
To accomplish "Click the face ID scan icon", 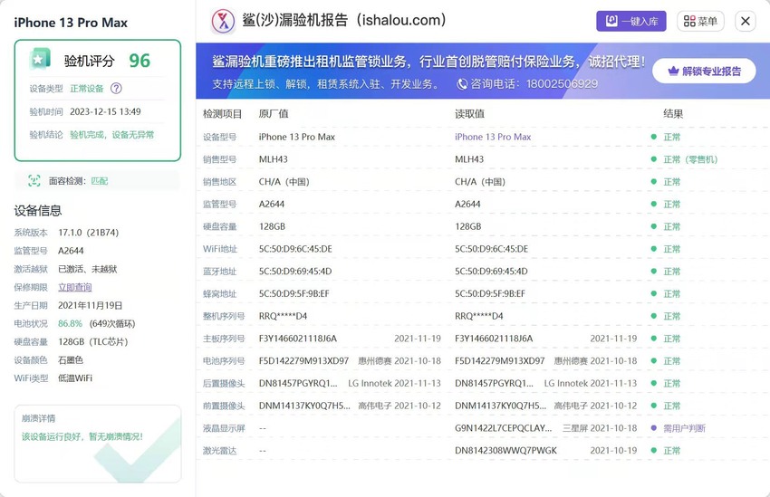I will 34,180.
